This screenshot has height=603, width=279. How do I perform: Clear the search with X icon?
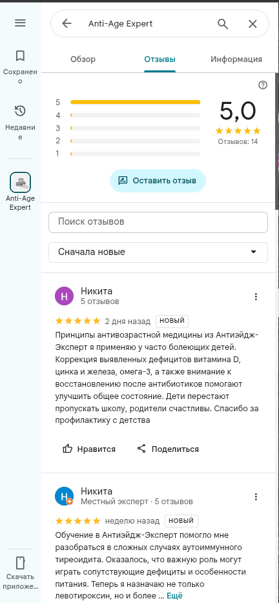tap(253, 24)
